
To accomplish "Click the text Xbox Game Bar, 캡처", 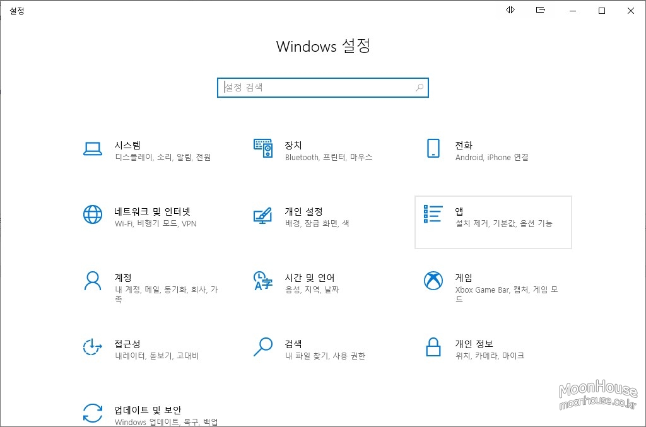I will pyautogui.click(x=492, y=290).
